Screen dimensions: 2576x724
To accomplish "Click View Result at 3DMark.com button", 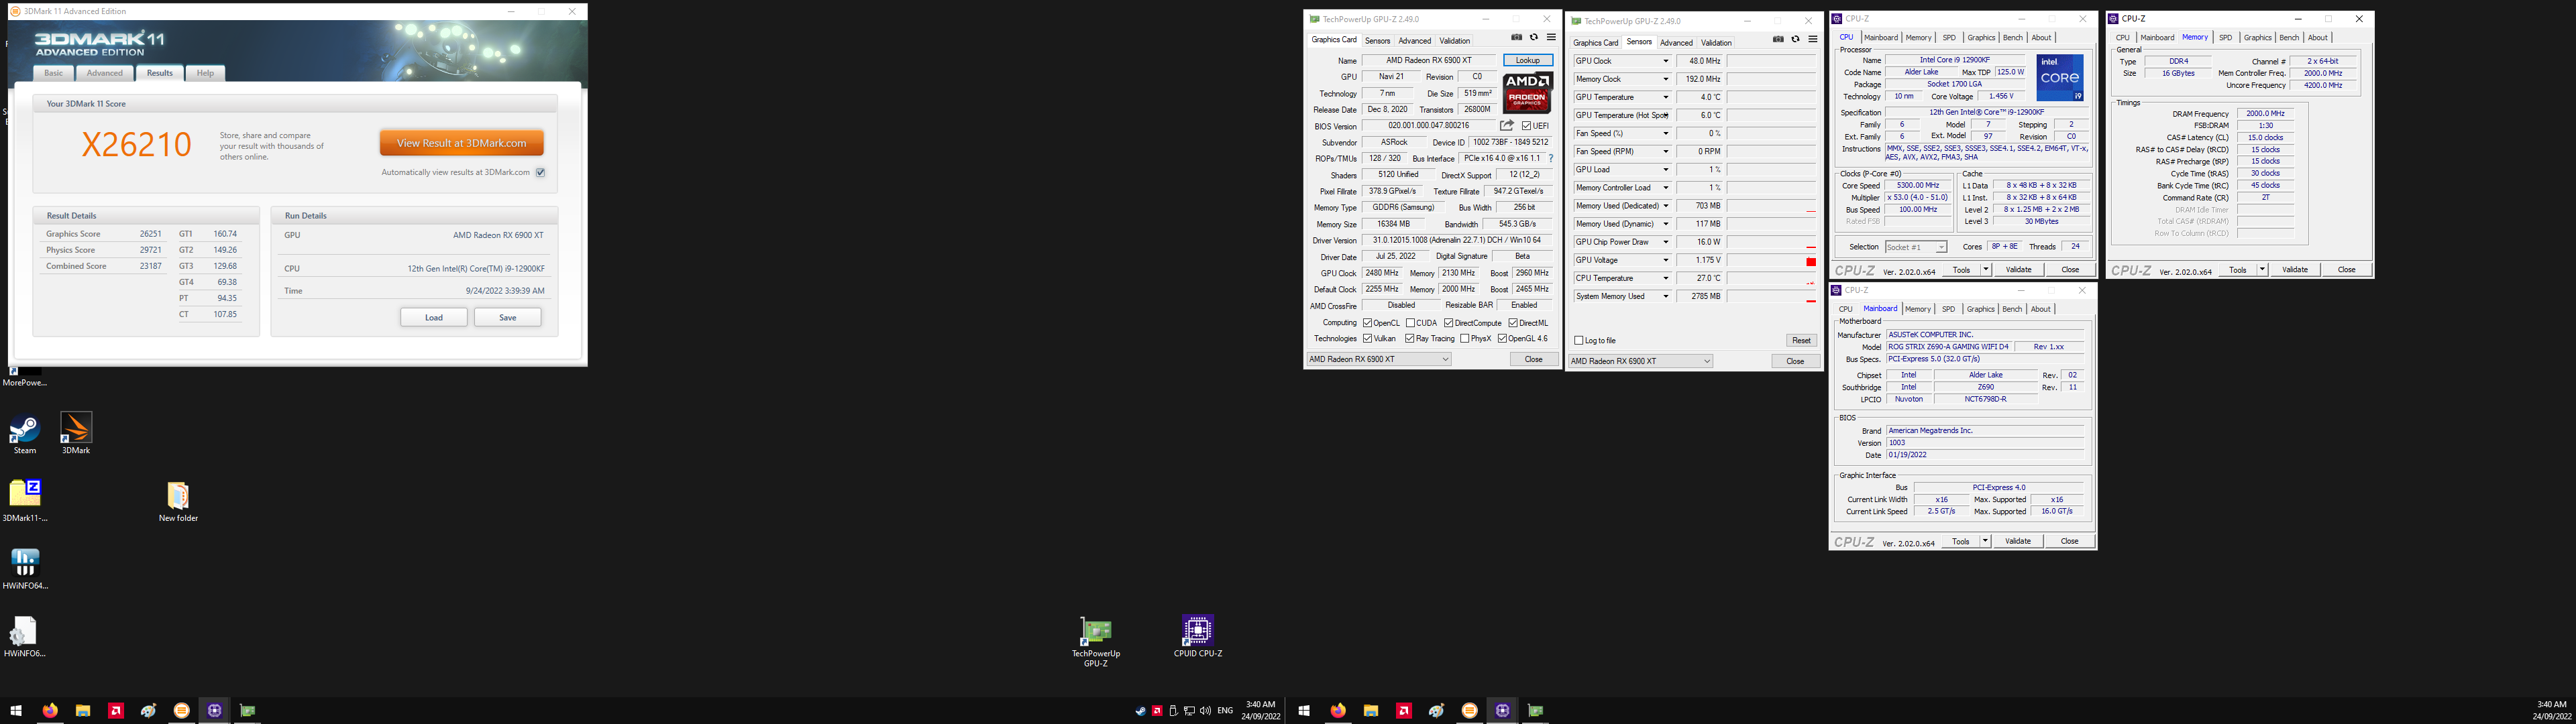I will 461,143.
